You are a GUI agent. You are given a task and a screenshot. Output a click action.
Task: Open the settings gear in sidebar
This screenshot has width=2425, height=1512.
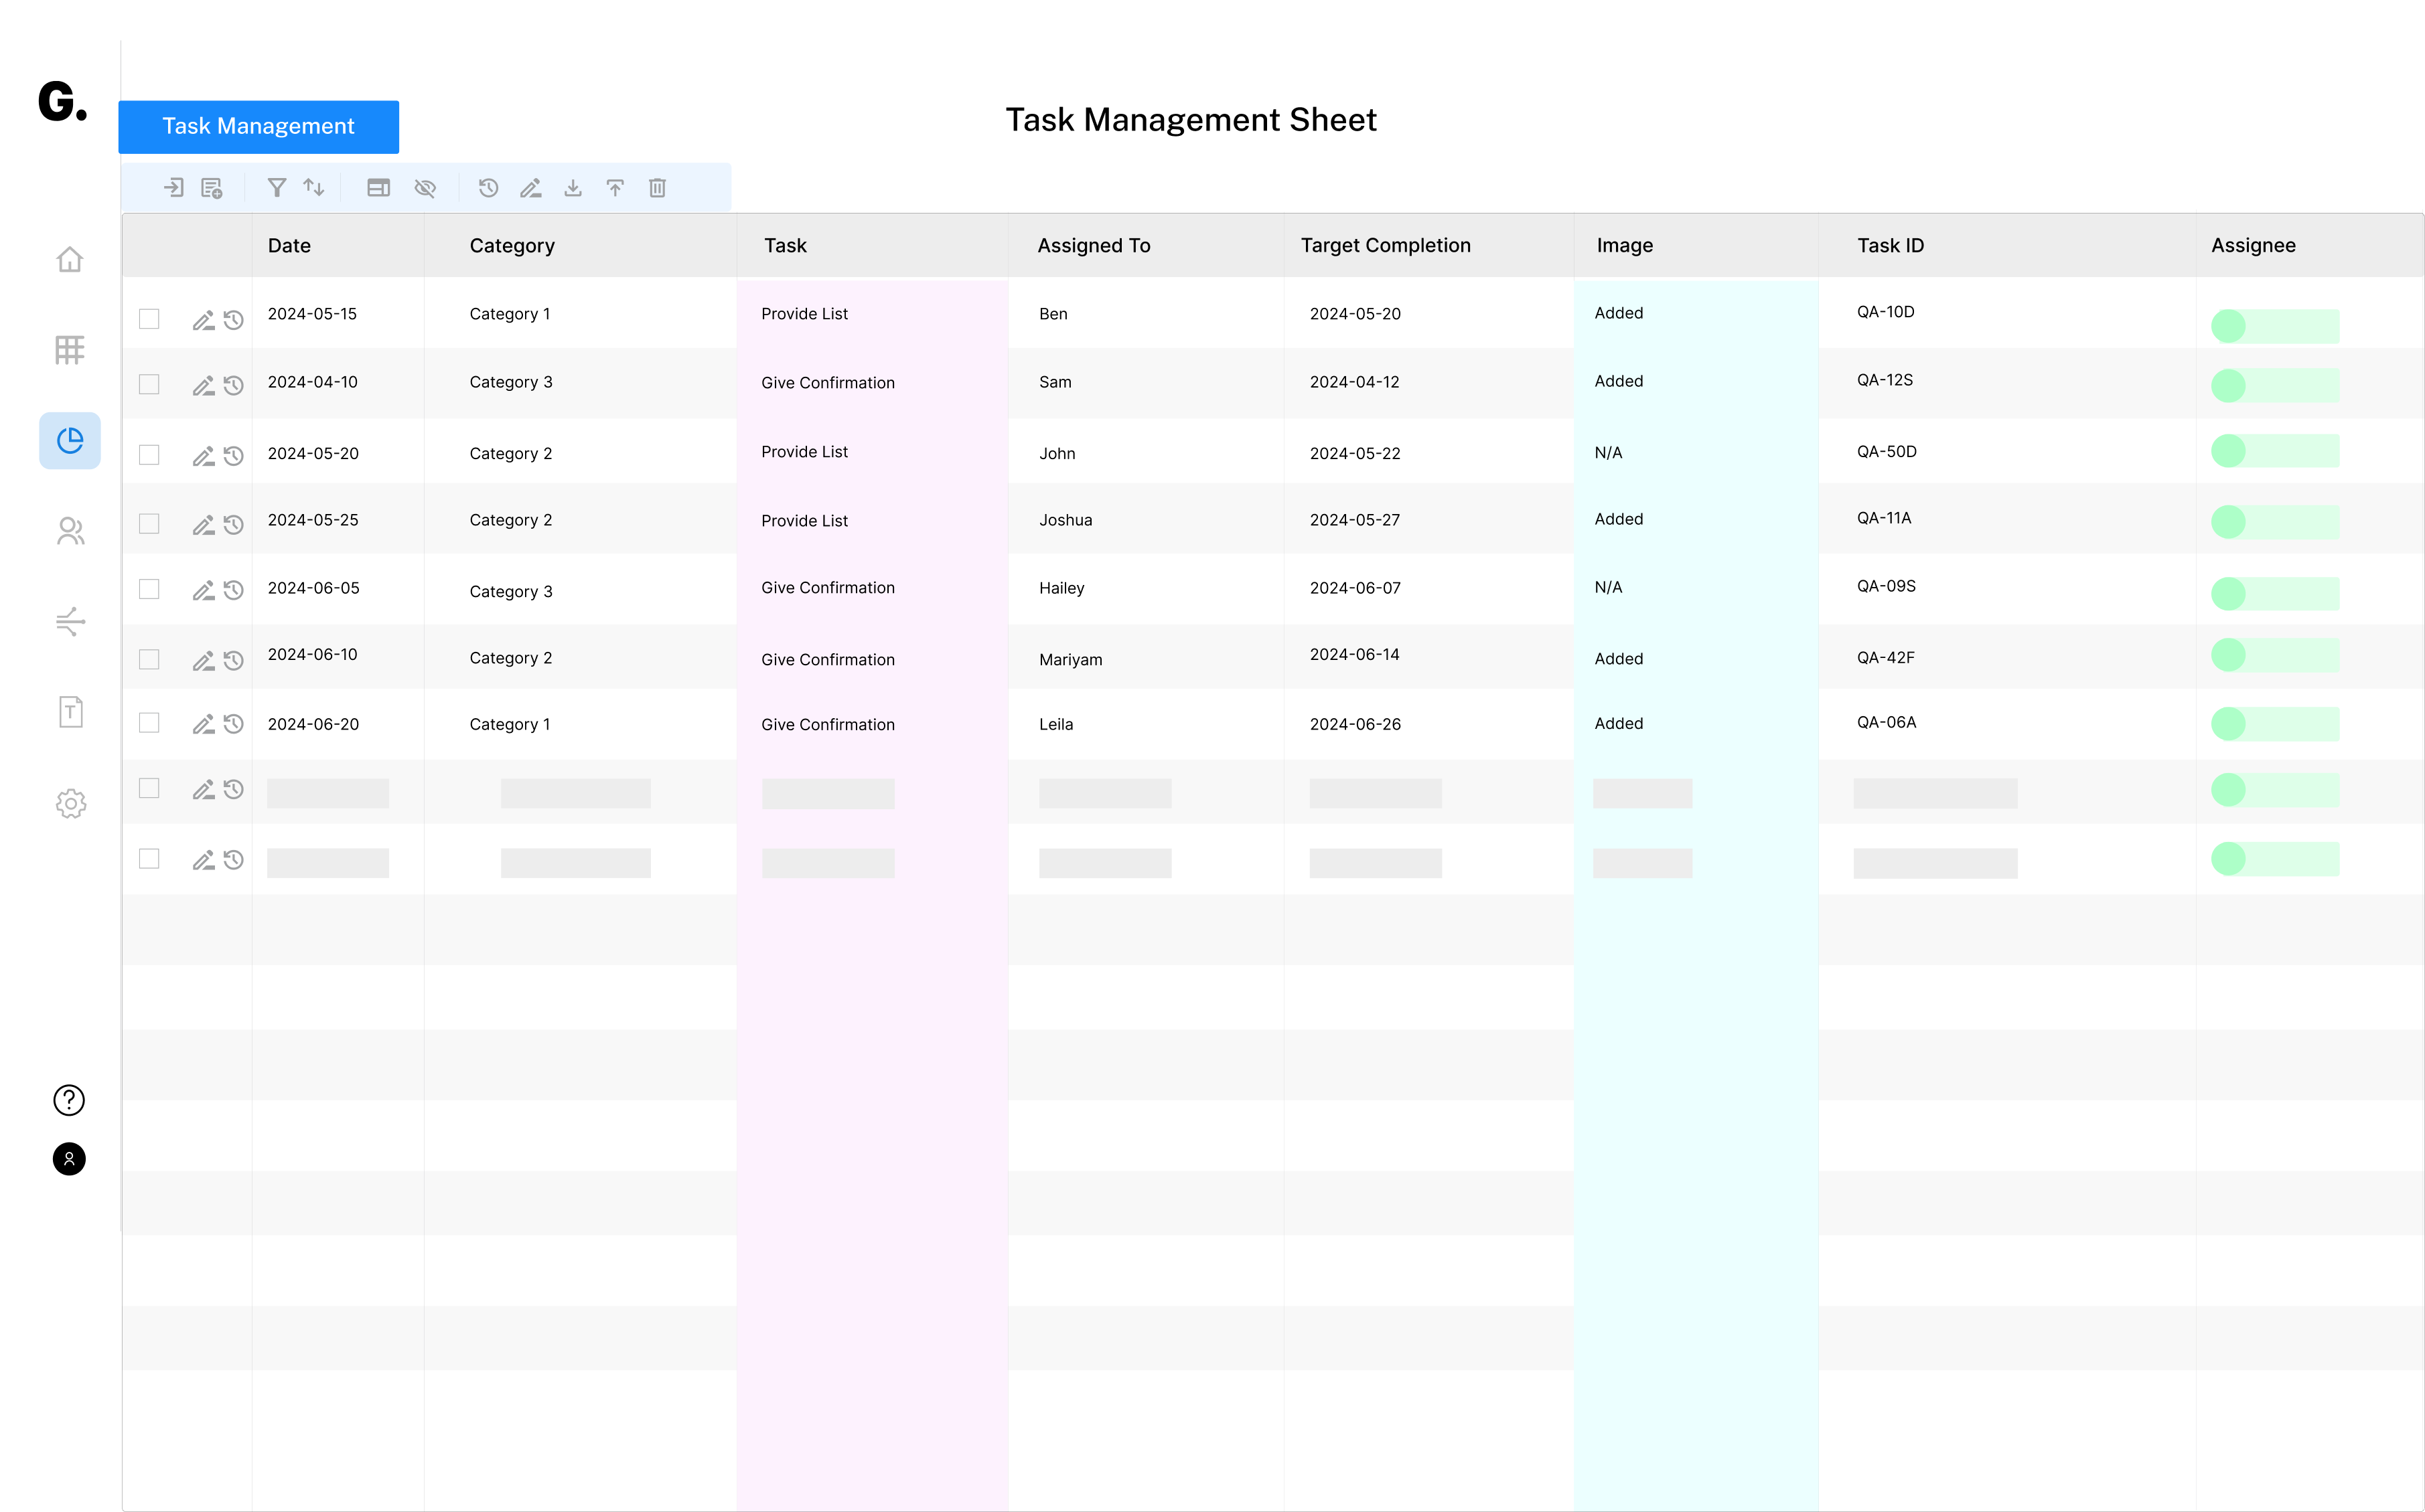pos(70,803)
